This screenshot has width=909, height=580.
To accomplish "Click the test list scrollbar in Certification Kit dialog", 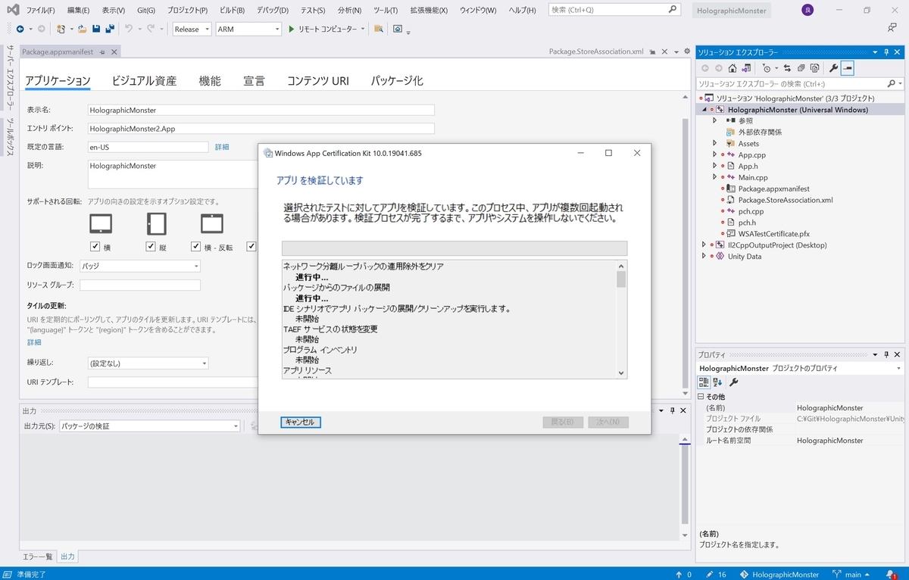I will coord(621,320).
